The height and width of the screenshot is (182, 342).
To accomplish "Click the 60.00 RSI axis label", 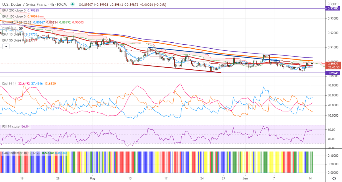I will tap(331, 130).
